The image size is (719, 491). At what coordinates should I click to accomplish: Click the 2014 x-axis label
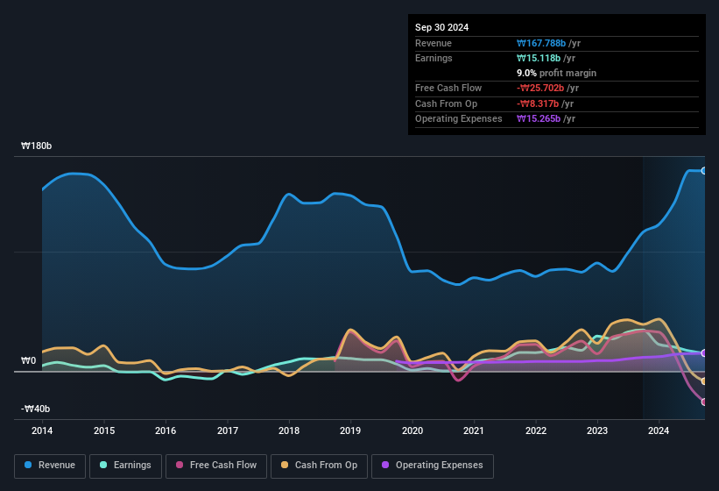click(x=42, y=431)
